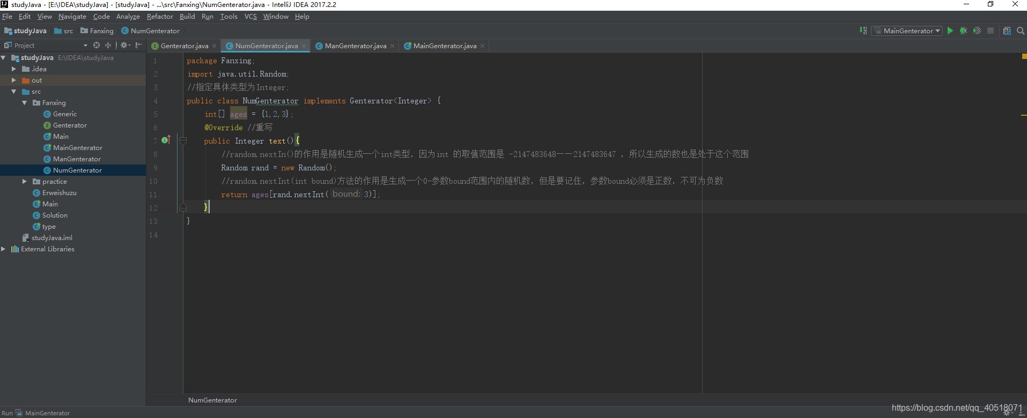This screenshot has width=1027, height=418.
Task: Expand the .idea folder arrow
Action: coord(14,69)
